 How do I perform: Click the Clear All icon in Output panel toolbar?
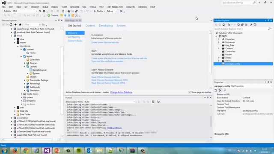pyautogui.click(x=153, y=102)
